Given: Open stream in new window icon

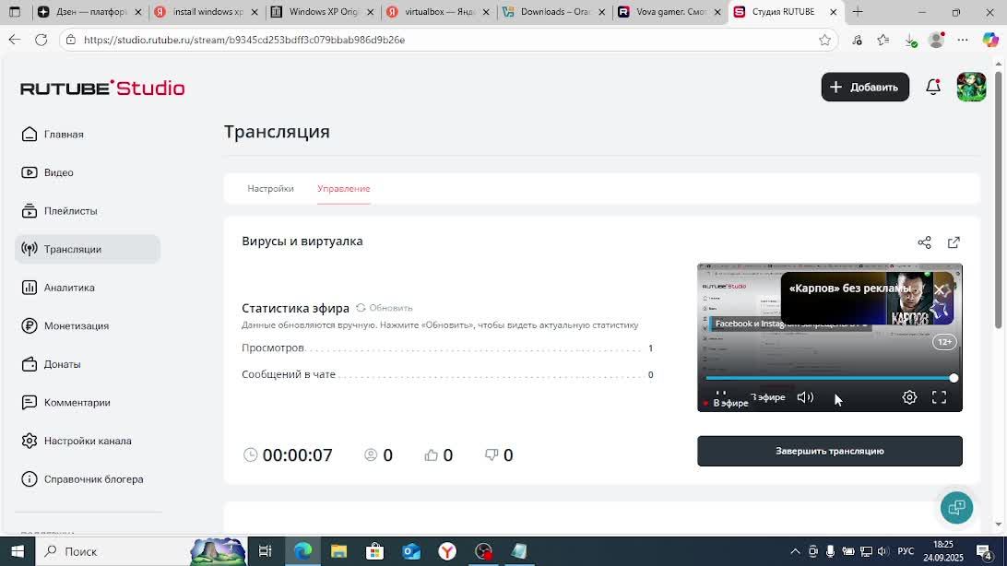Looking at the screenshot, I should (x=954, y=242).
